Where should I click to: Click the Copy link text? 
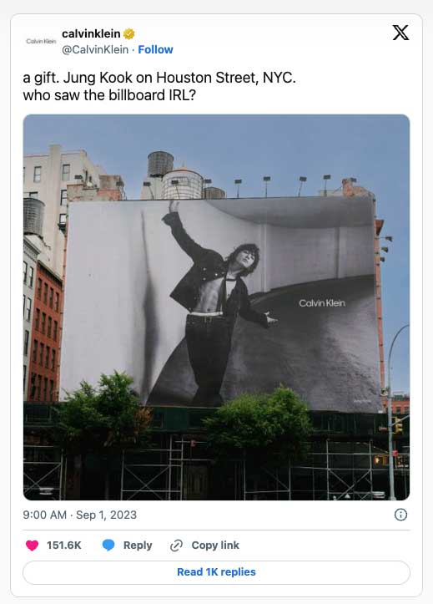pos(215,545)
